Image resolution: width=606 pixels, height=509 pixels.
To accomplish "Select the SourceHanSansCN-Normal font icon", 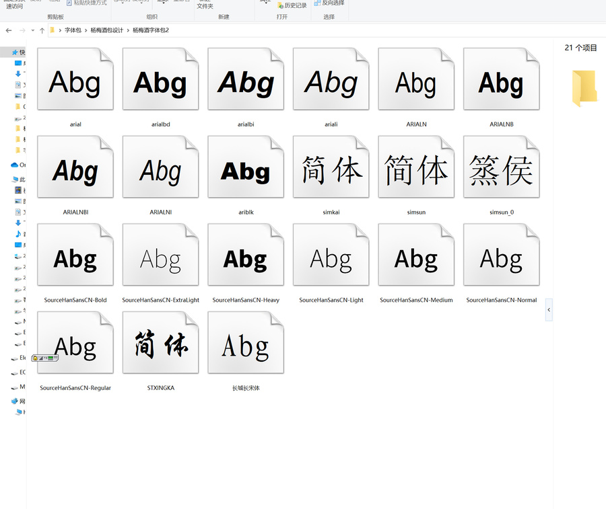I will tap(501, 255).
